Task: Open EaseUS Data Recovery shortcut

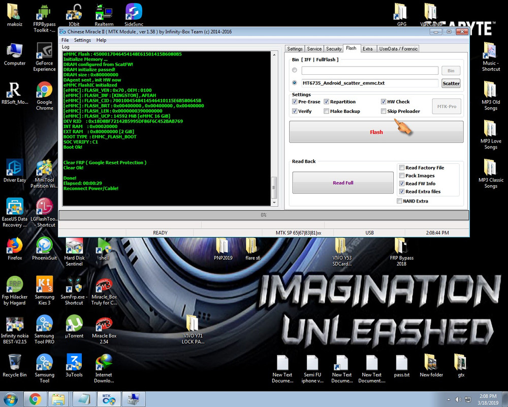Action: (x=15, y=213)
